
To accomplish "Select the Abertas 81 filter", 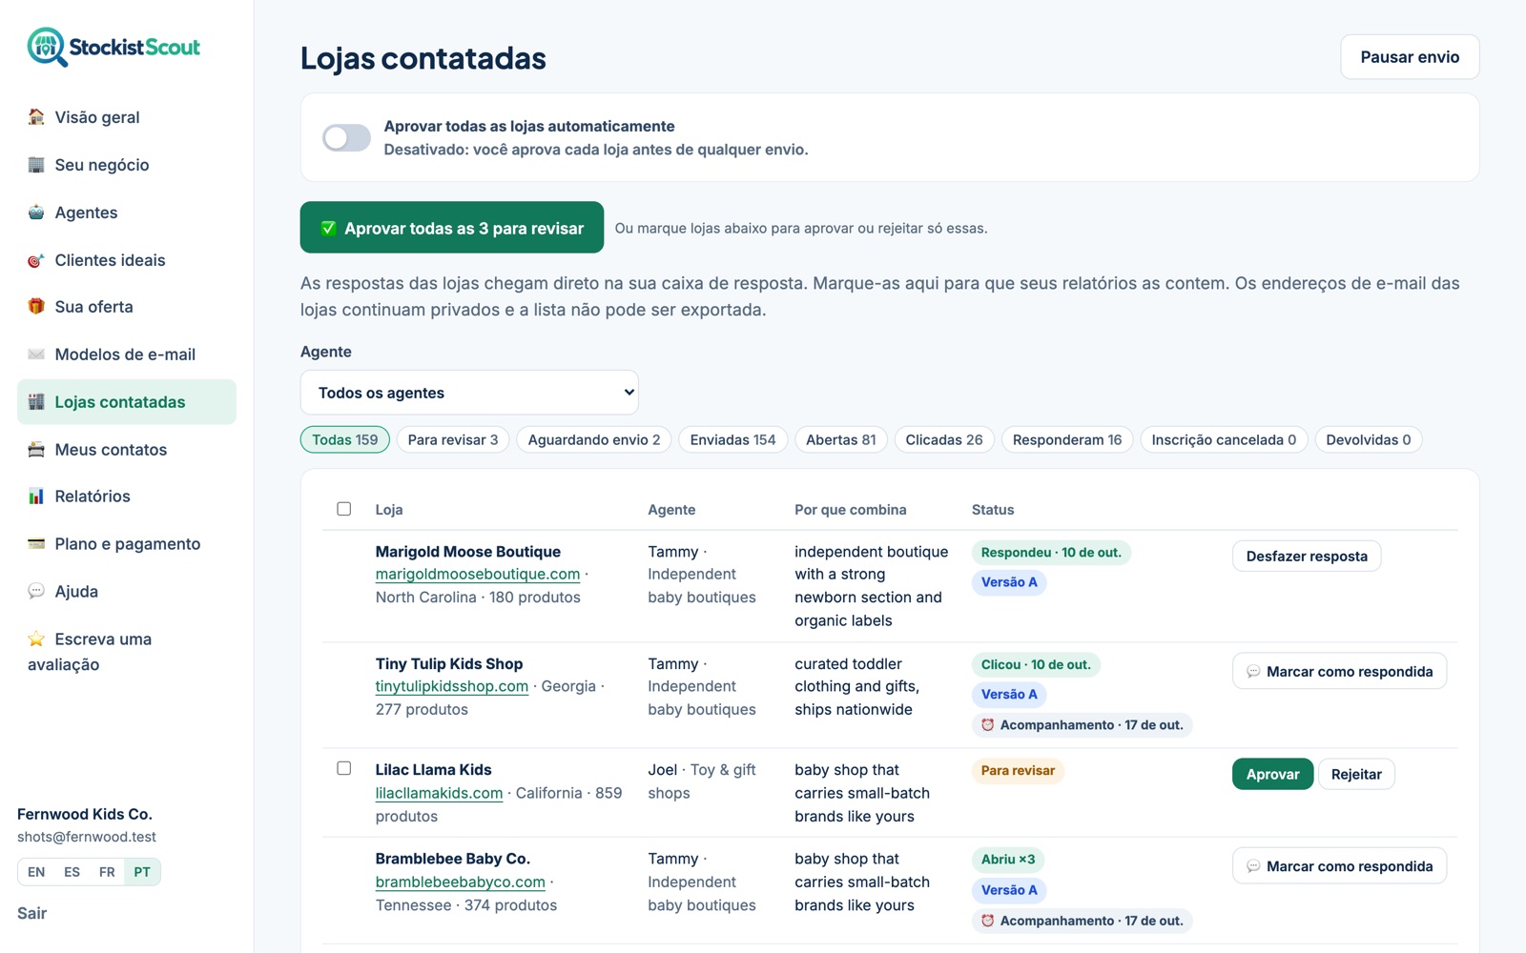I will [841, 439].
